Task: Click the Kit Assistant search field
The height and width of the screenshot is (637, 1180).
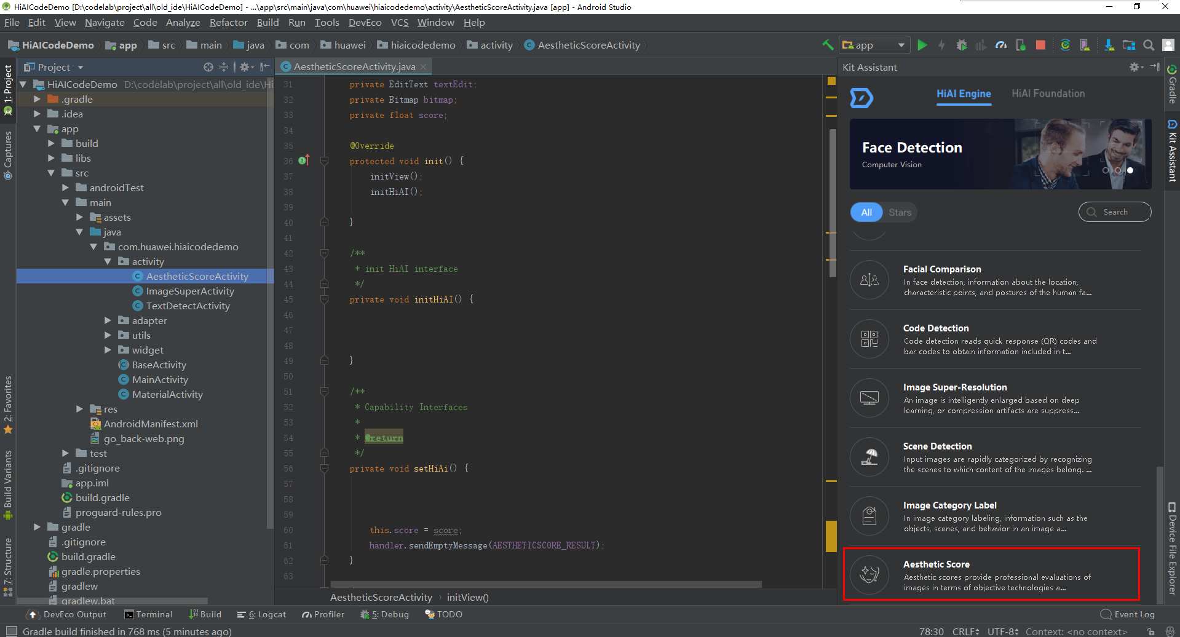Action: pyautogui.click(x=1115, y=212)
